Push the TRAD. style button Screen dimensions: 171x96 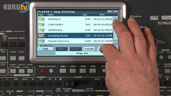(3, 58)
